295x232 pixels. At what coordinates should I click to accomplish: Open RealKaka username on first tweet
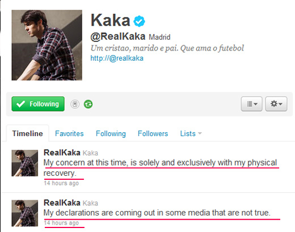click(x=62, y=153)
